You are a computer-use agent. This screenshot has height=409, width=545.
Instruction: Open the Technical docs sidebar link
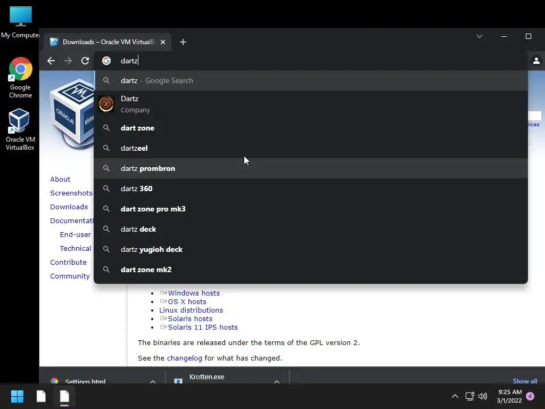tap(76, 249)
